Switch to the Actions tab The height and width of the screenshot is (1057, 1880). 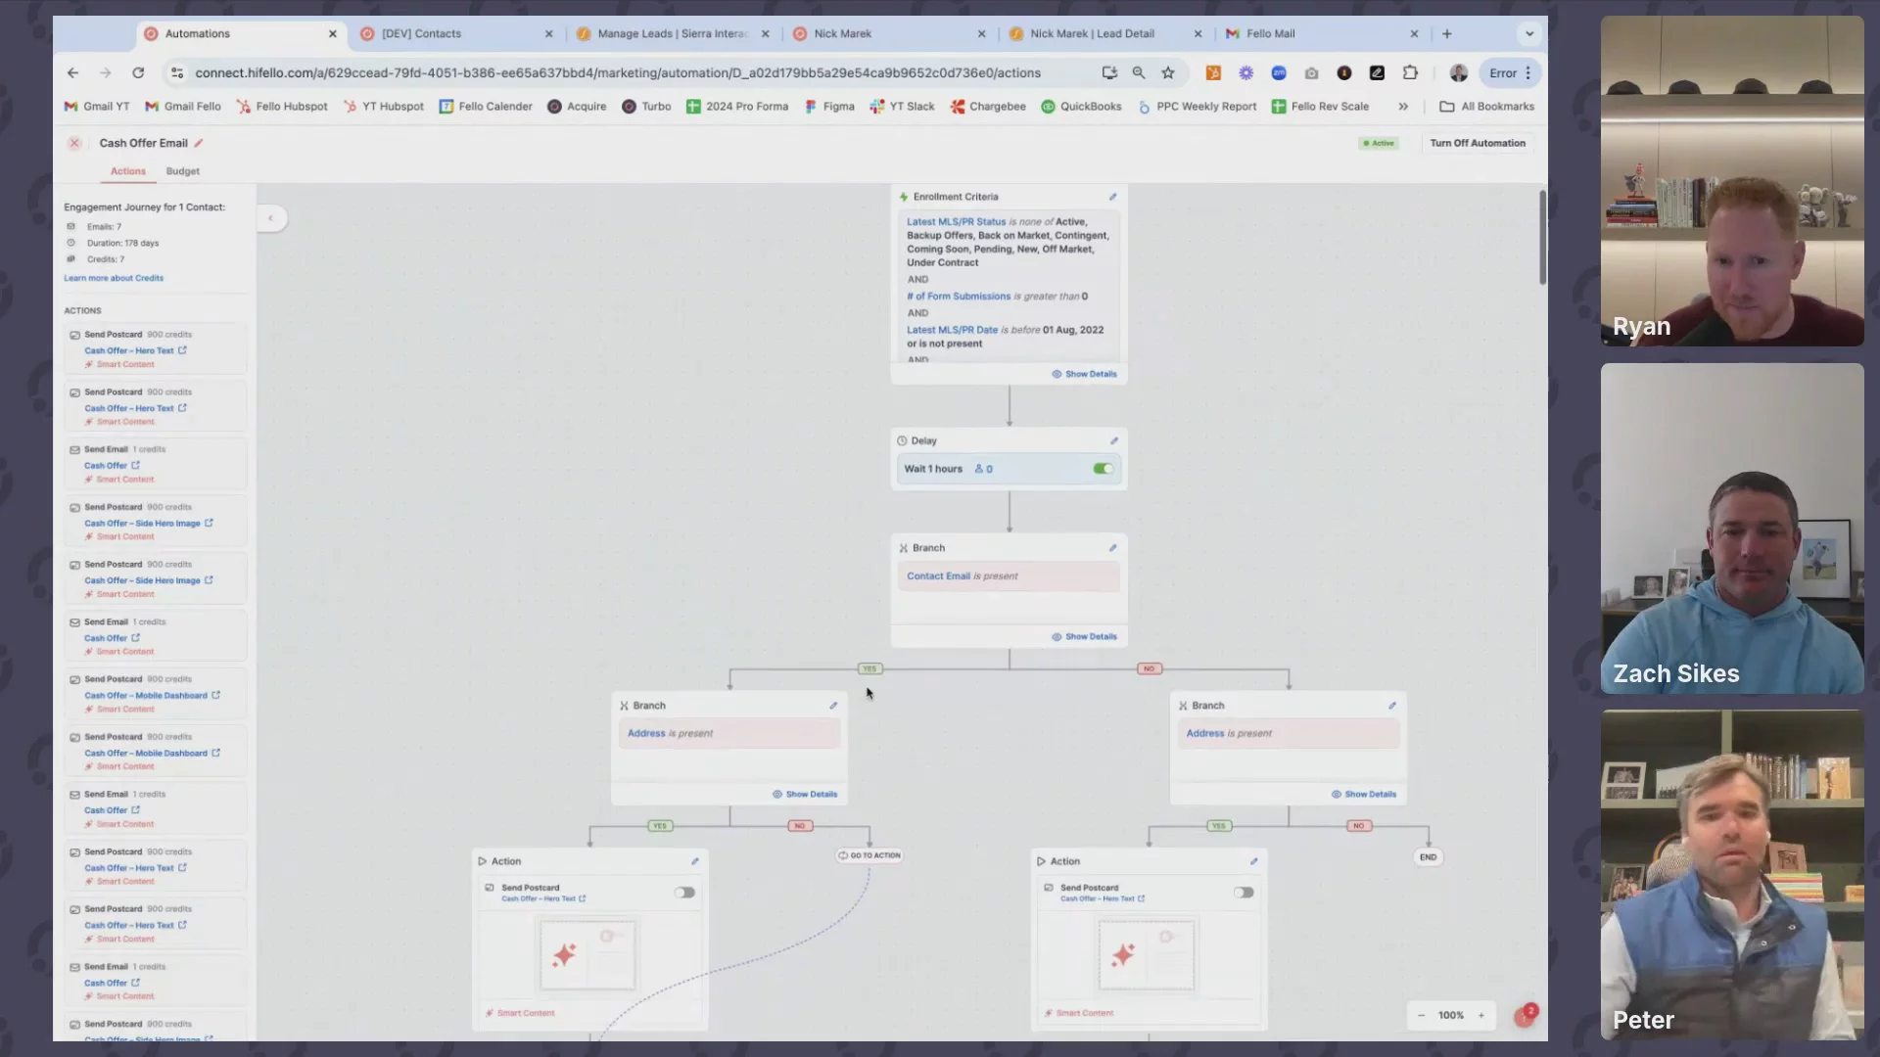point(128,171)
